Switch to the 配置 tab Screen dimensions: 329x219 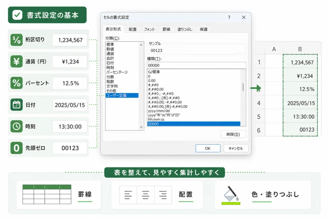133,29
